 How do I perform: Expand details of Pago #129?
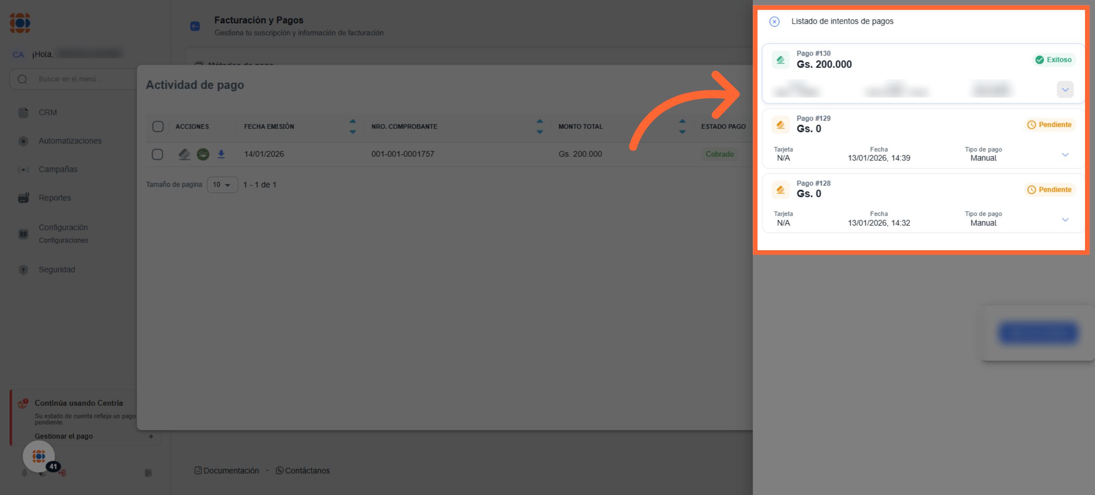[1065, 155]
